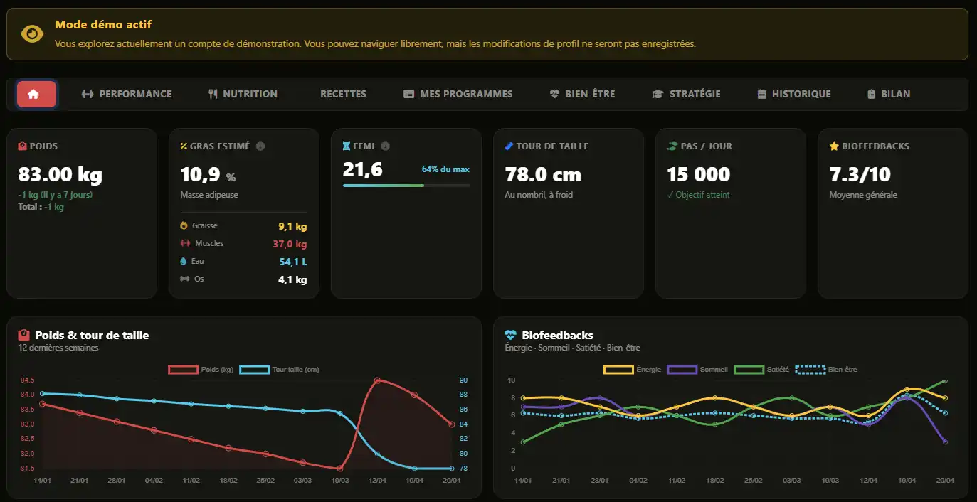Click the 10/03 lowest weight data point
Screen dimensions: 977x502
click(x=340, y=469)
